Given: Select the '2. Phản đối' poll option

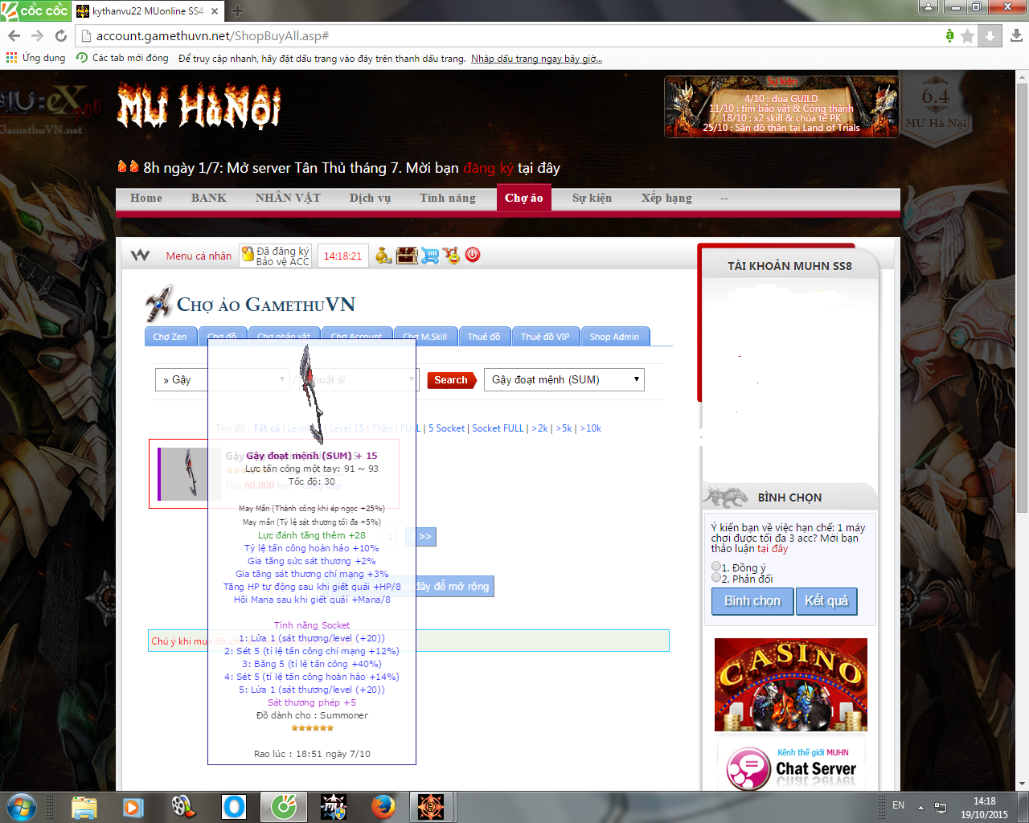Looking at the screenshot, I should click(x=716, y=577).
